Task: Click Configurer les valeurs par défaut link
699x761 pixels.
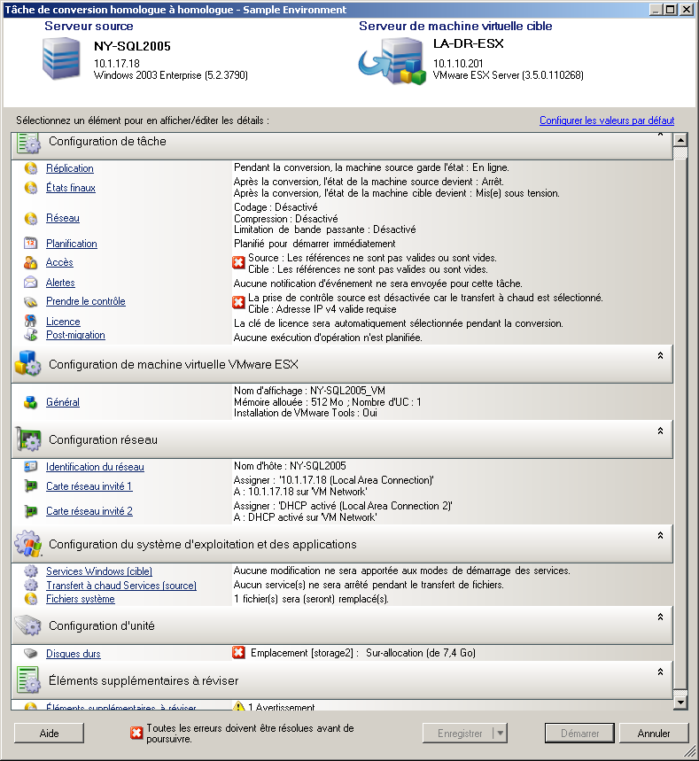Action: [x=607, y=120]
